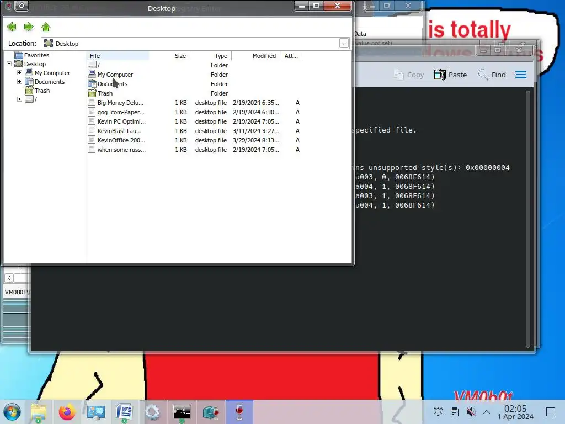Select the Documents folder icon in file list

coord(92,84)
